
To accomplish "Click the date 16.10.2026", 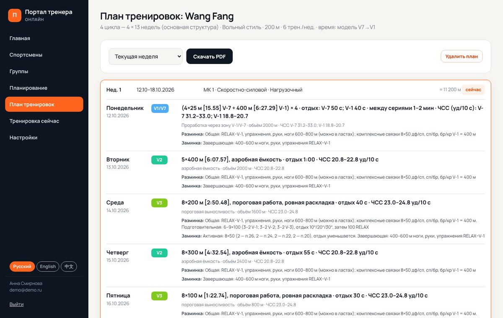I will (x=118, y=303).
